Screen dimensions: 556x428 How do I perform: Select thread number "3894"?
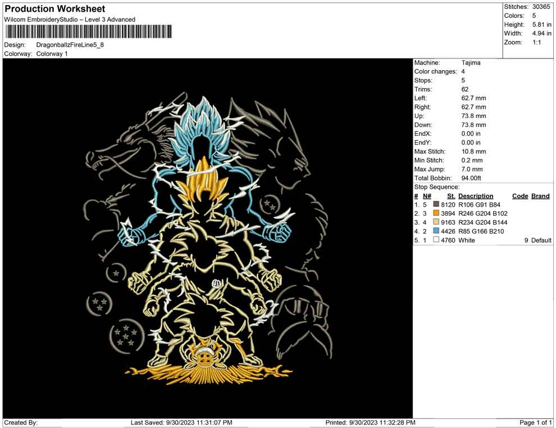pos(448,213)
